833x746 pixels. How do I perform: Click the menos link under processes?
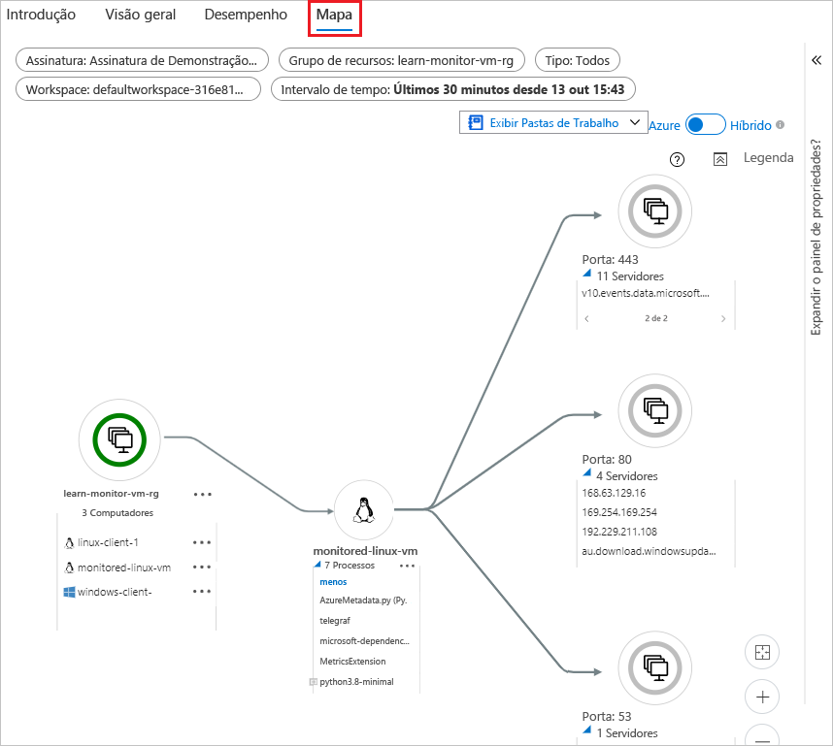pyautogui.click(x=333, y=582)
